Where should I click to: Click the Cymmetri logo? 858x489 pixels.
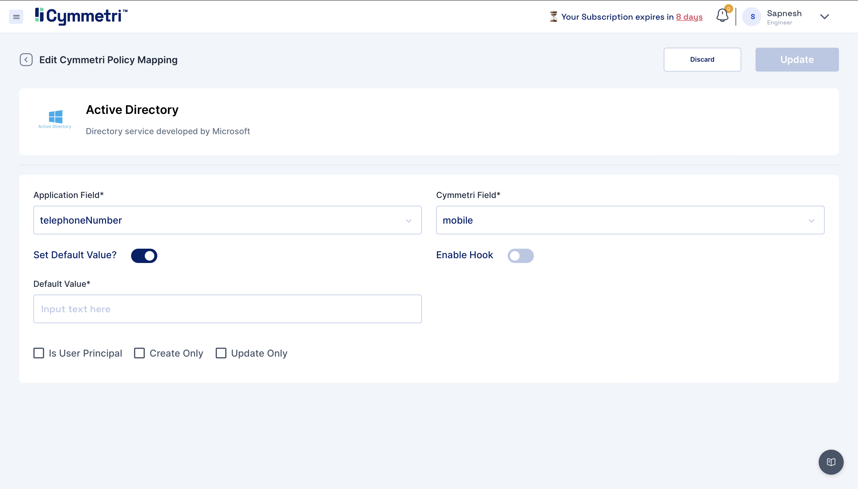(x=81, y=16)
